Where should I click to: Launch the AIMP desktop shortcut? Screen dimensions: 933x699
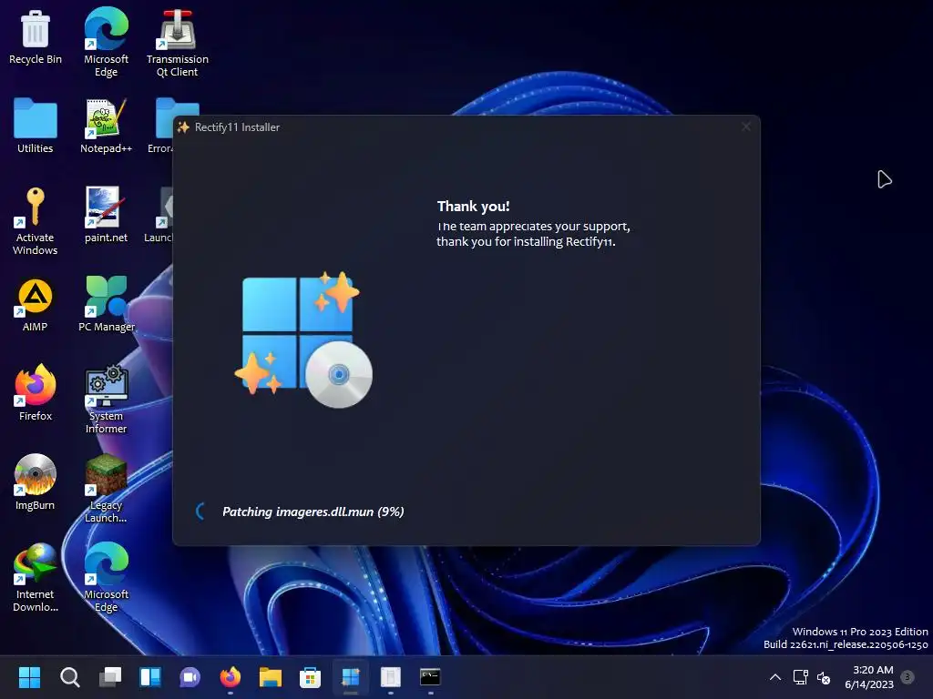[36, 304]
